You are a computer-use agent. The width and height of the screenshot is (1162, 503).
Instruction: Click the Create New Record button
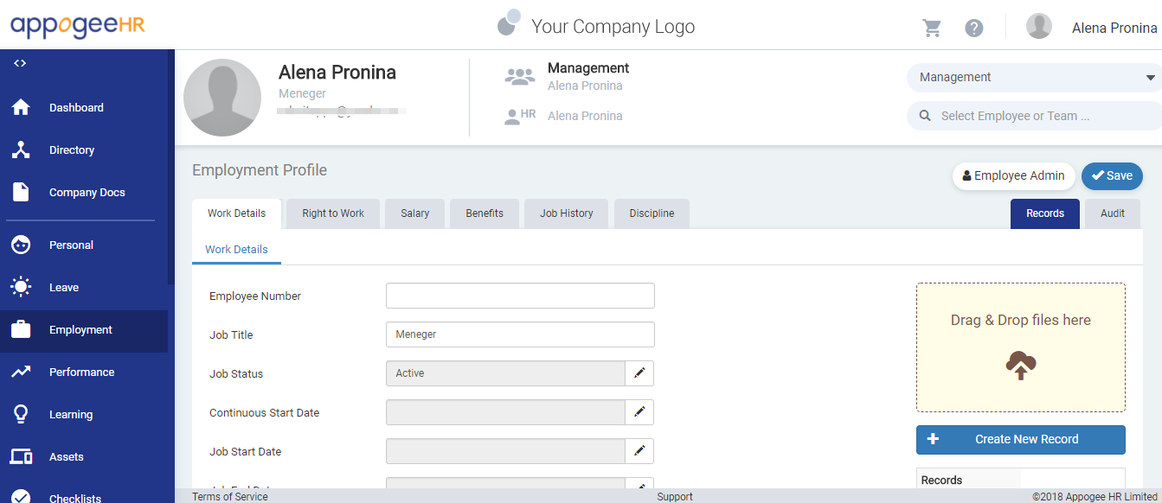[1021, 439]
